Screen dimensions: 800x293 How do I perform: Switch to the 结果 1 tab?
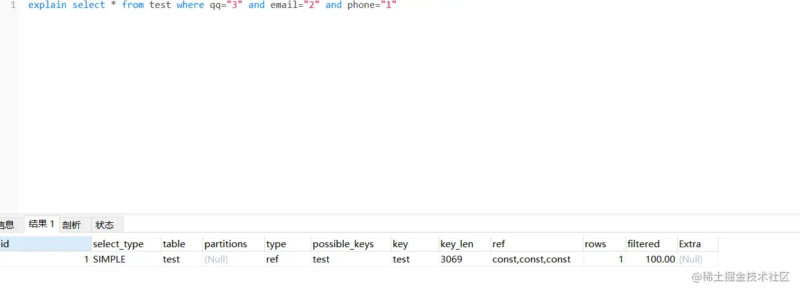(42, 224)
